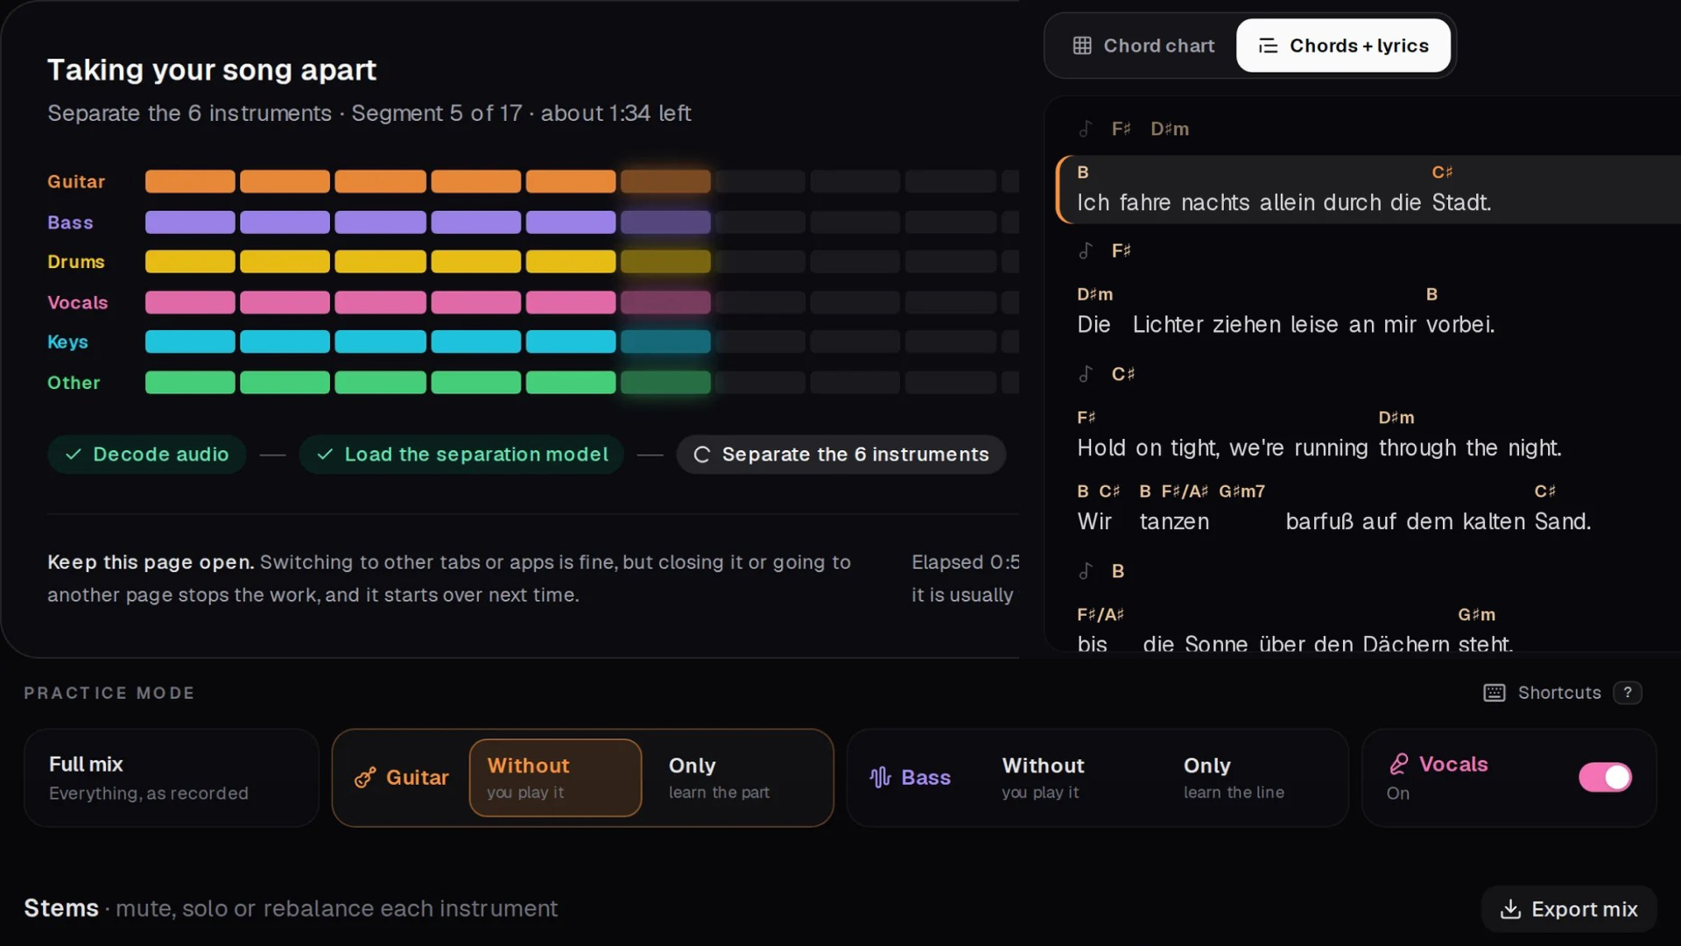Viewport: 1681px width, 946px height.
Task: Click the F♯/A♯ chord above bis
Action: (x=1101, y=615)
